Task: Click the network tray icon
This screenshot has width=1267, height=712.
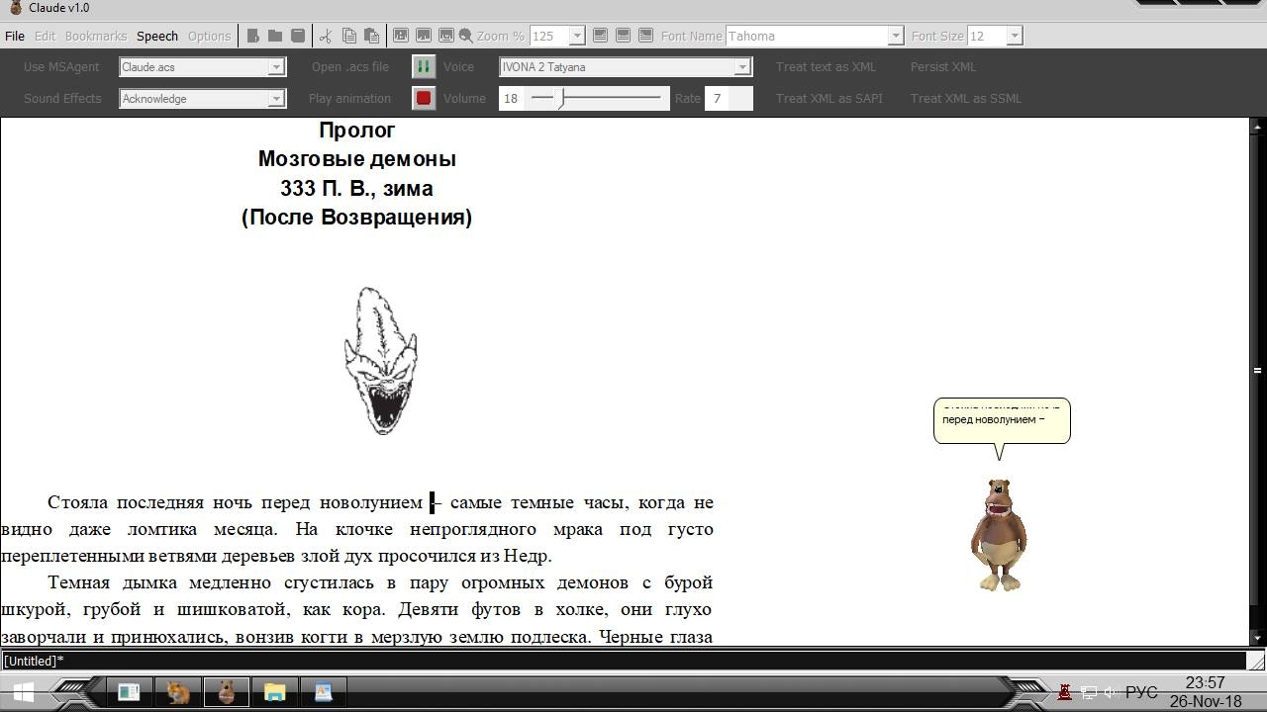Action: click(x=1088, y=692)
